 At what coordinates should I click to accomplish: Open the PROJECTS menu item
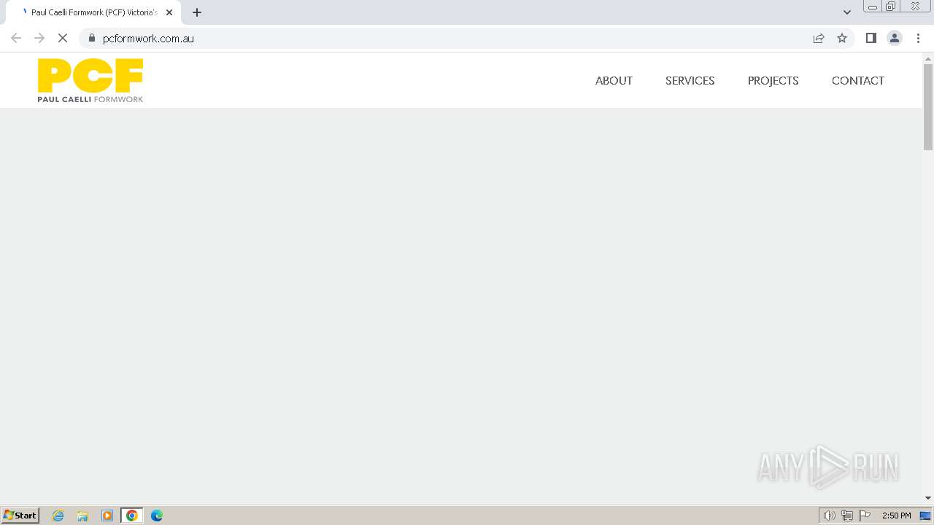coord(773,81)
